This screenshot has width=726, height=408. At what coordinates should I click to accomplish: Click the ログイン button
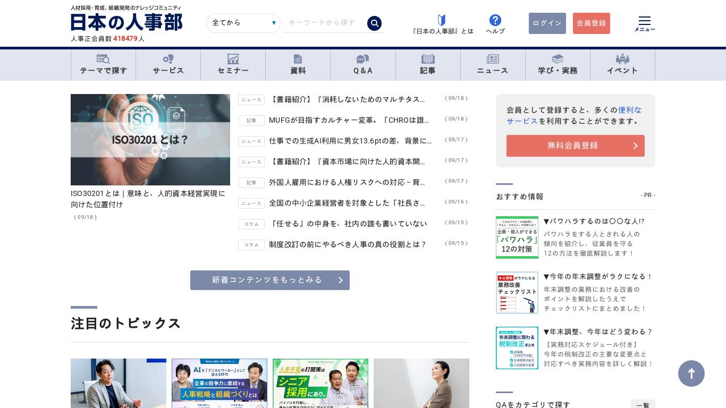point(547,23)
